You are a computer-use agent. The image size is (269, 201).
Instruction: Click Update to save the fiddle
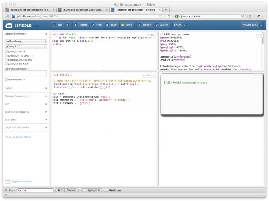(x=81, y=25)
